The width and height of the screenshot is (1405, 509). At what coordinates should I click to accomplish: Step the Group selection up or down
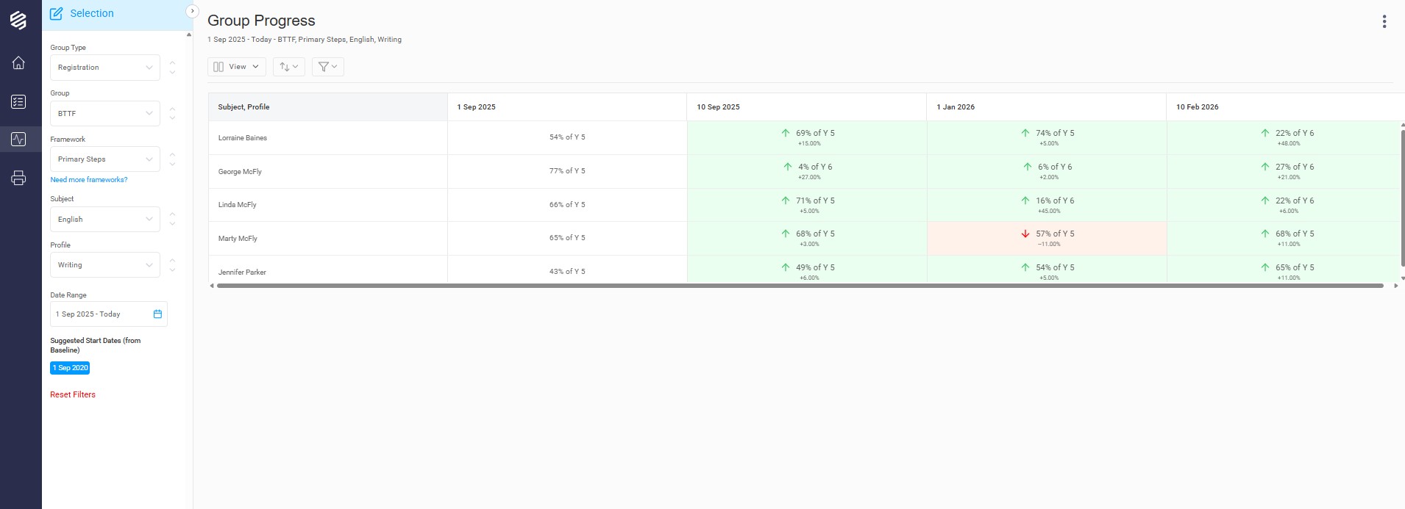(x=172, y=114)
